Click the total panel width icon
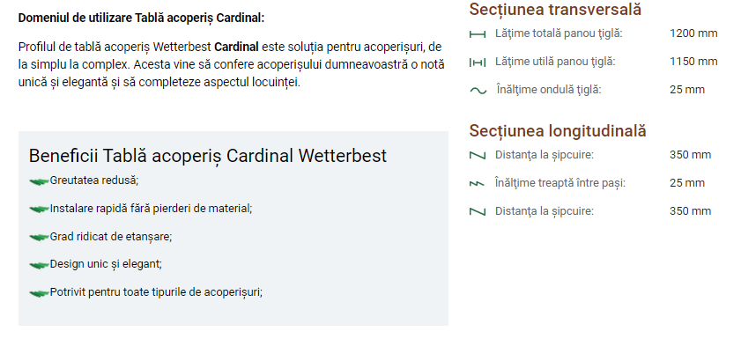Screen dimensions: 741x346 (x=478, y=34)
